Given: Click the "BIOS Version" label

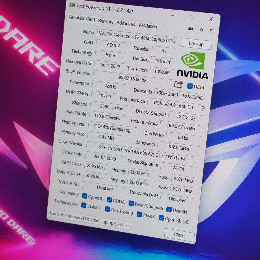Looking at the screenshot, I should 78,72.
